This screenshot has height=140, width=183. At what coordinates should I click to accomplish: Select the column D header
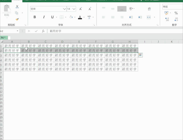click(x=62, y=42)
